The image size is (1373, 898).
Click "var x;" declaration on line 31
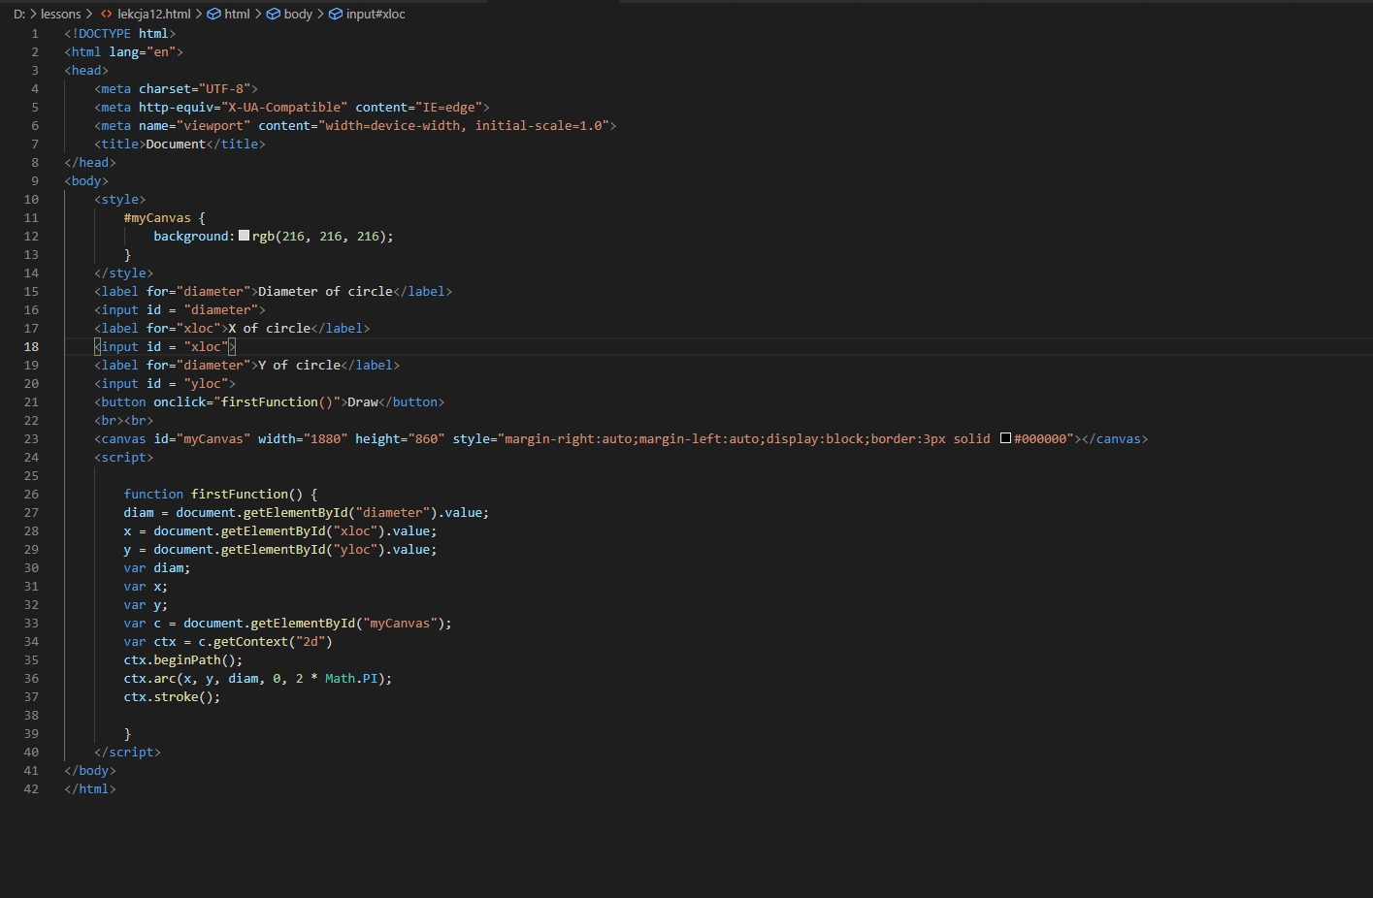146,587
